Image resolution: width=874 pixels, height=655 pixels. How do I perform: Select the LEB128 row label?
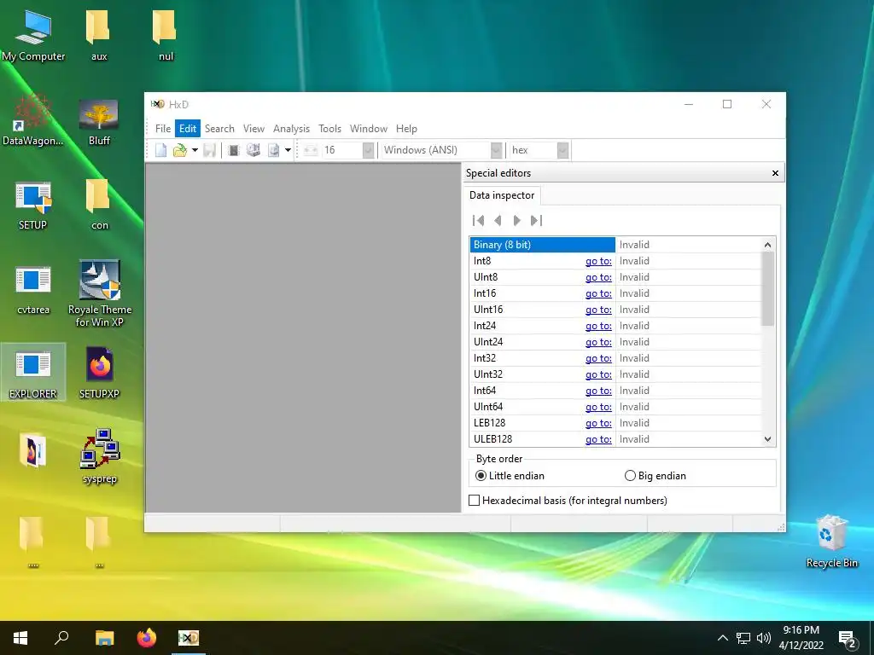point(489,423)
